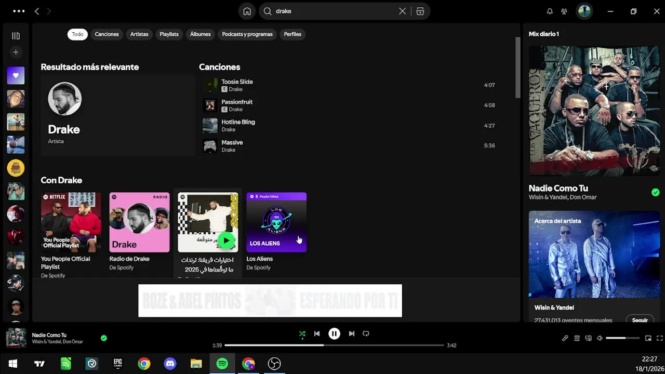The height and width of the screenshot is (374, 665).
Task: Select the Perfiles filter chip
Action: click(x=292, y=34)
